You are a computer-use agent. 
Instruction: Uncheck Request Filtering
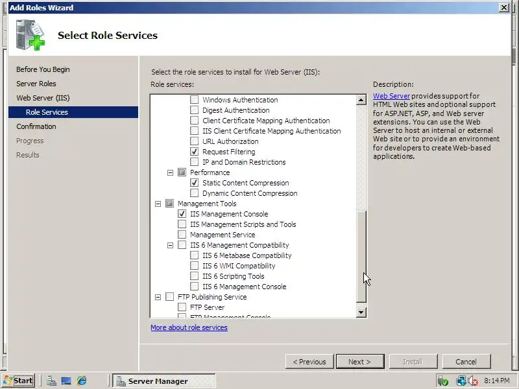click(194, 152)
